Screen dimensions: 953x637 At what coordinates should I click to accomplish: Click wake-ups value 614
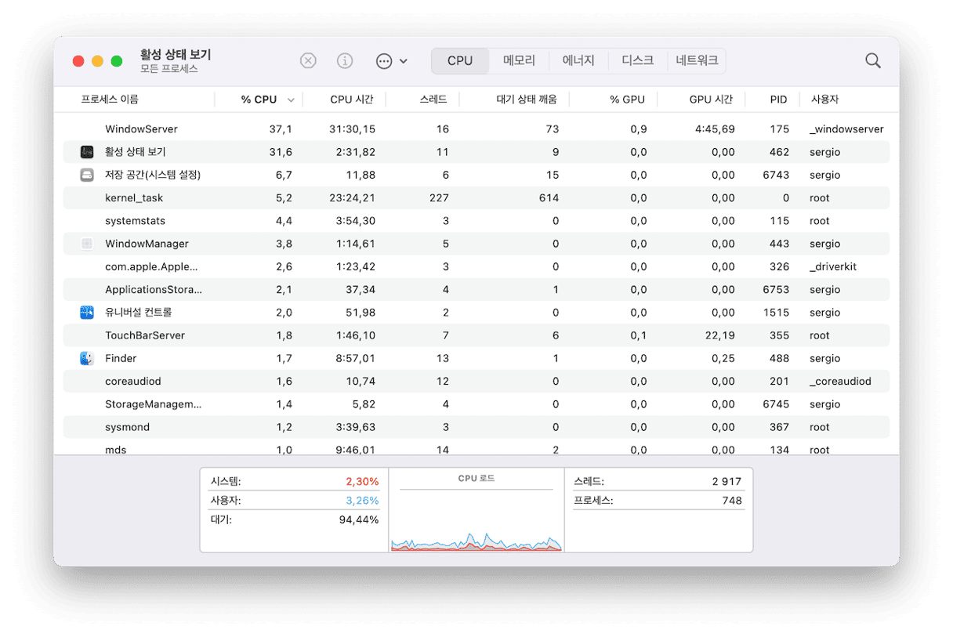549,198
